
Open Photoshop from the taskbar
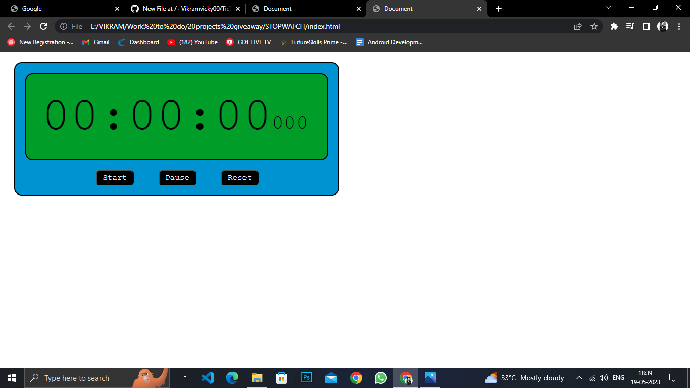coord(307,378)
